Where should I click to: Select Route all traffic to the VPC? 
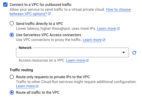coord(12,92)
